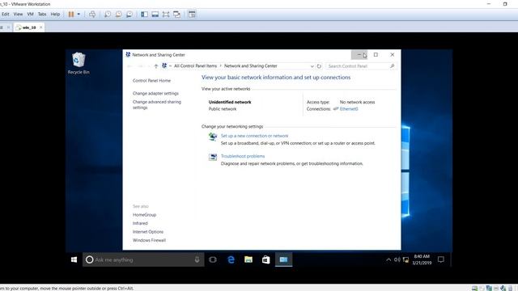Open the taskbar clock showing 8:40 AM

tap(422, 259)
